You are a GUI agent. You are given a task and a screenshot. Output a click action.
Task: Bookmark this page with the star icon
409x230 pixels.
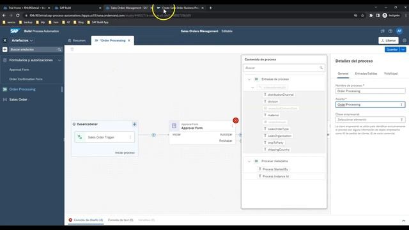pos(362,15)
